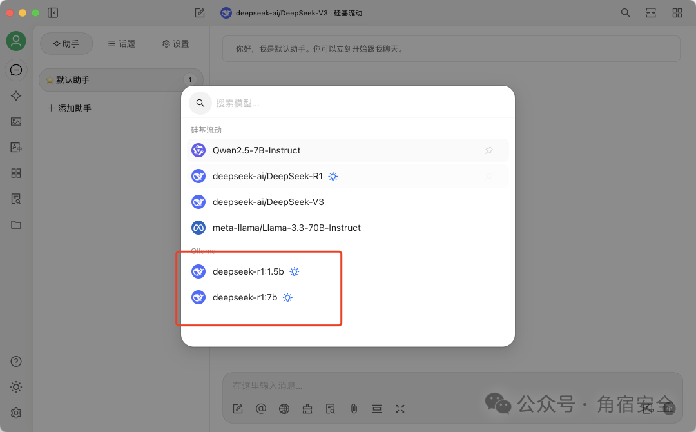696x432 pixels.
Task: Open the mini apps grid sidebar icon
Action: [x=16, y=173]
